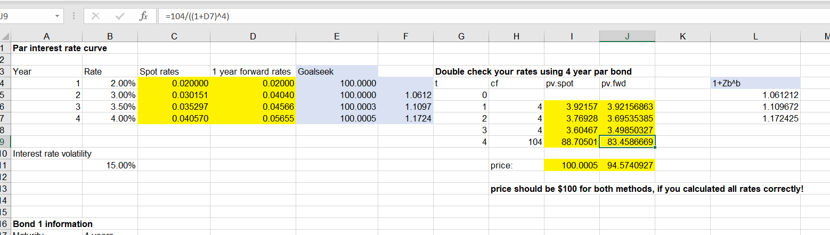This screenshot has height=235, width=830.
Task: Select spot rate cell 0.040570
Action: 174,118
